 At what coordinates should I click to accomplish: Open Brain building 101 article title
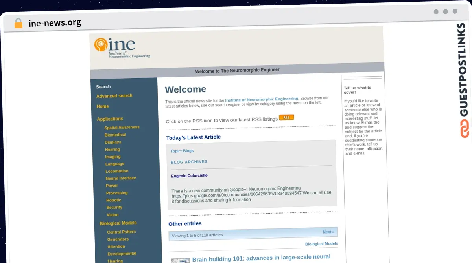pos(261,258)
